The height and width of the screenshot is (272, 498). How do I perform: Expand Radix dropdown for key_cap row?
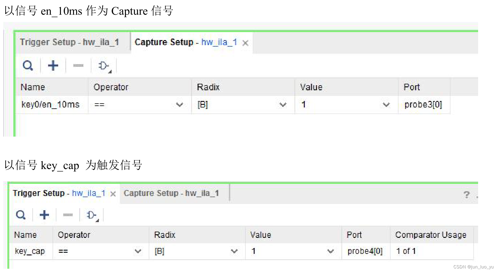(x=234, y=251)
